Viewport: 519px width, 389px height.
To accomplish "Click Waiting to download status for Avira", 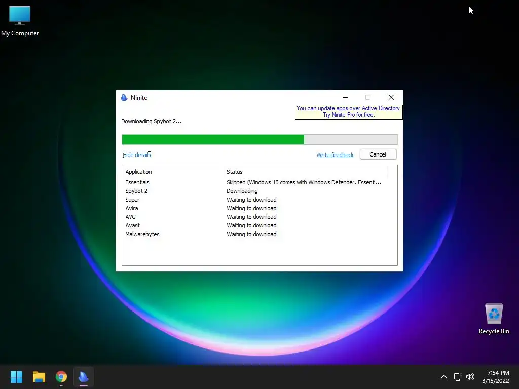I will tap(251, 208).
